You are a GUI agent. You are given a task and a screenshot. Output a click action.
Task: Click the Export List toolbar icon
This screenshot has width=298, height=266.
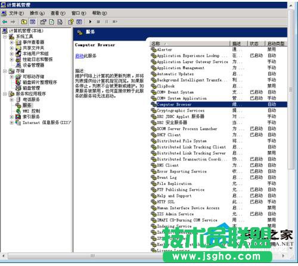[60, 21]
